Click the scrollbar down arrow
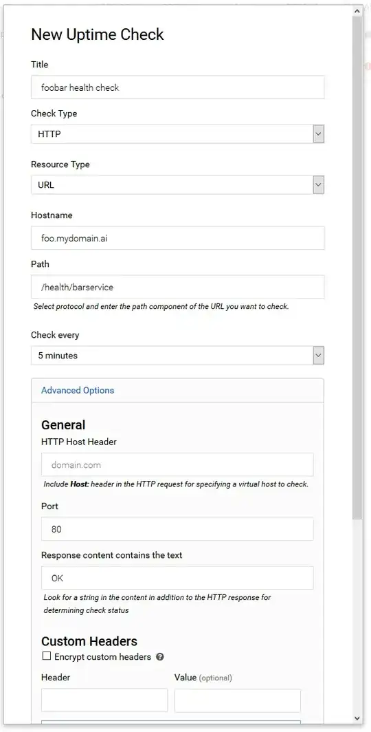The image size is (371, 732). click(357, 718)
